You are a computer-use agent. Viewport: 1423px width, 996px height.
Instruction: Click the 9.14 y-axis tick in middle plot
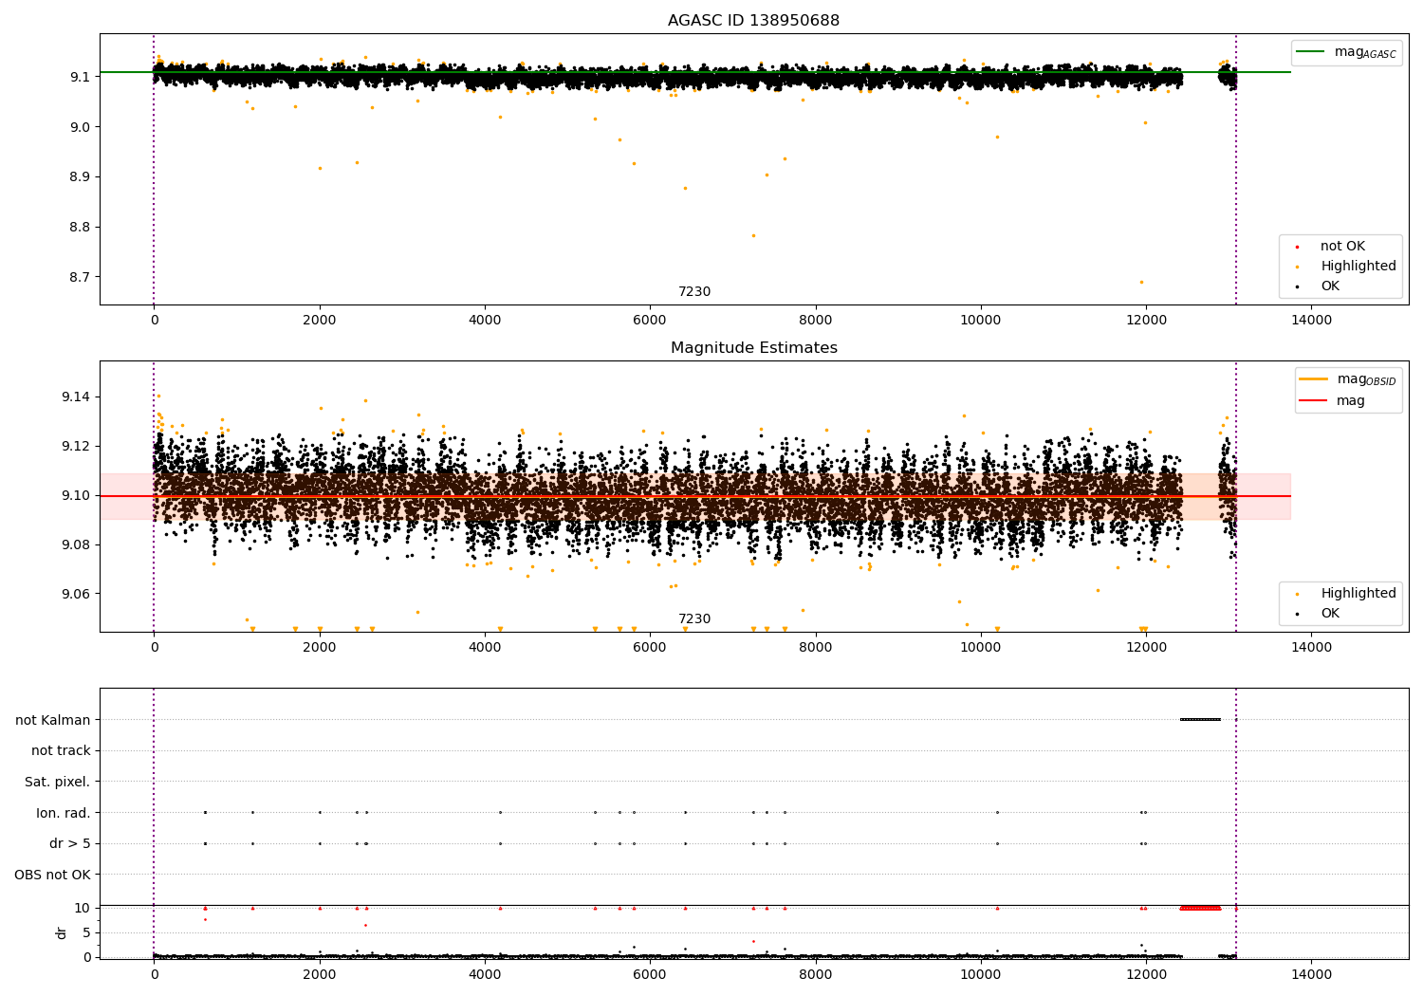(x=77, y=397)
